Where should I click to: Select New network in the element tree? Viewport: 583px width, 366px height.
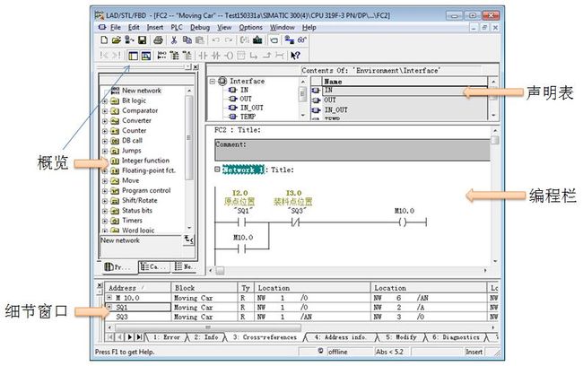(x=142, y=91)
